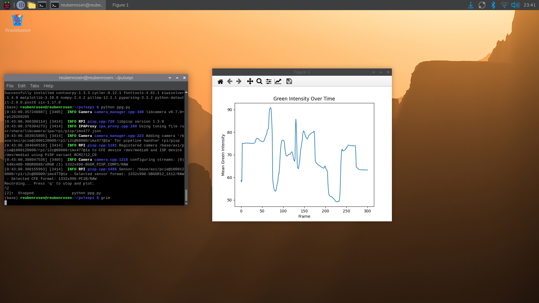Open the file manager folder icon
This screenshot has height=303, width=539.
point(31,5)
